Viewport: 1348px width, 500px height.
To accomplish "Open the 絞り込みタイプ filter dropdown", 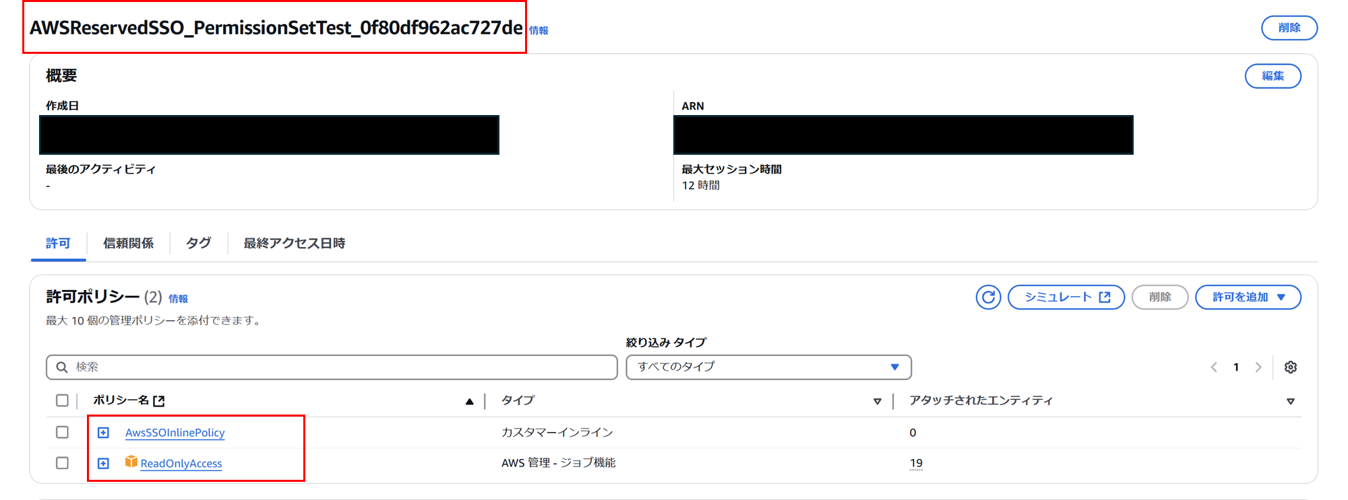I will pos(768,367).
